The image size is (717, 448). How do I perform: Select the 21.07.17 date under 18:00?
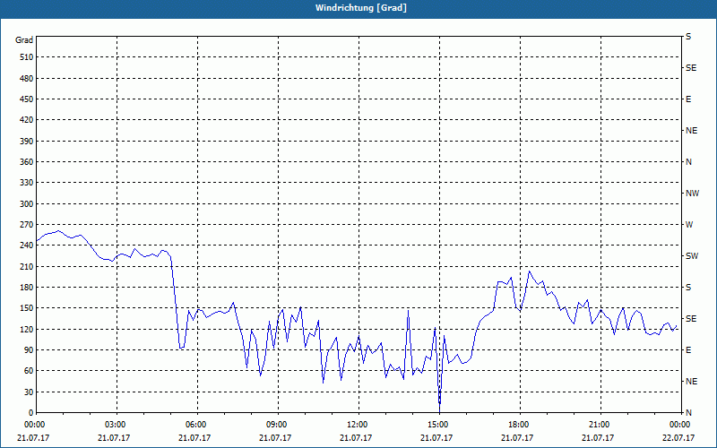click(517, 438)
